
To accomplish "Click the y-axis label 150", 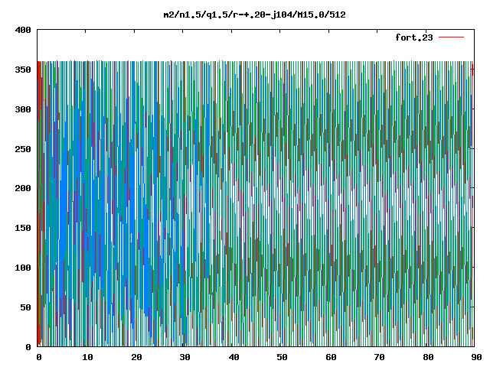I will point(23,228).
